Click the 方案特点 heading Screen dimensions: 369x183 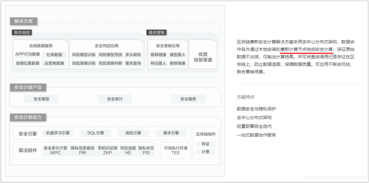(x=245, y=97)
